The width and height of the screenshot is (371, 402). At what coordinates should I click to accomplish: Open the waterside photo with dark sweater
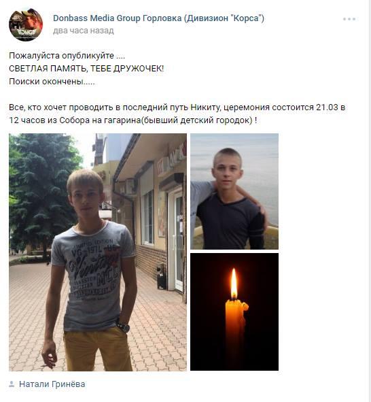coord(234,191)
